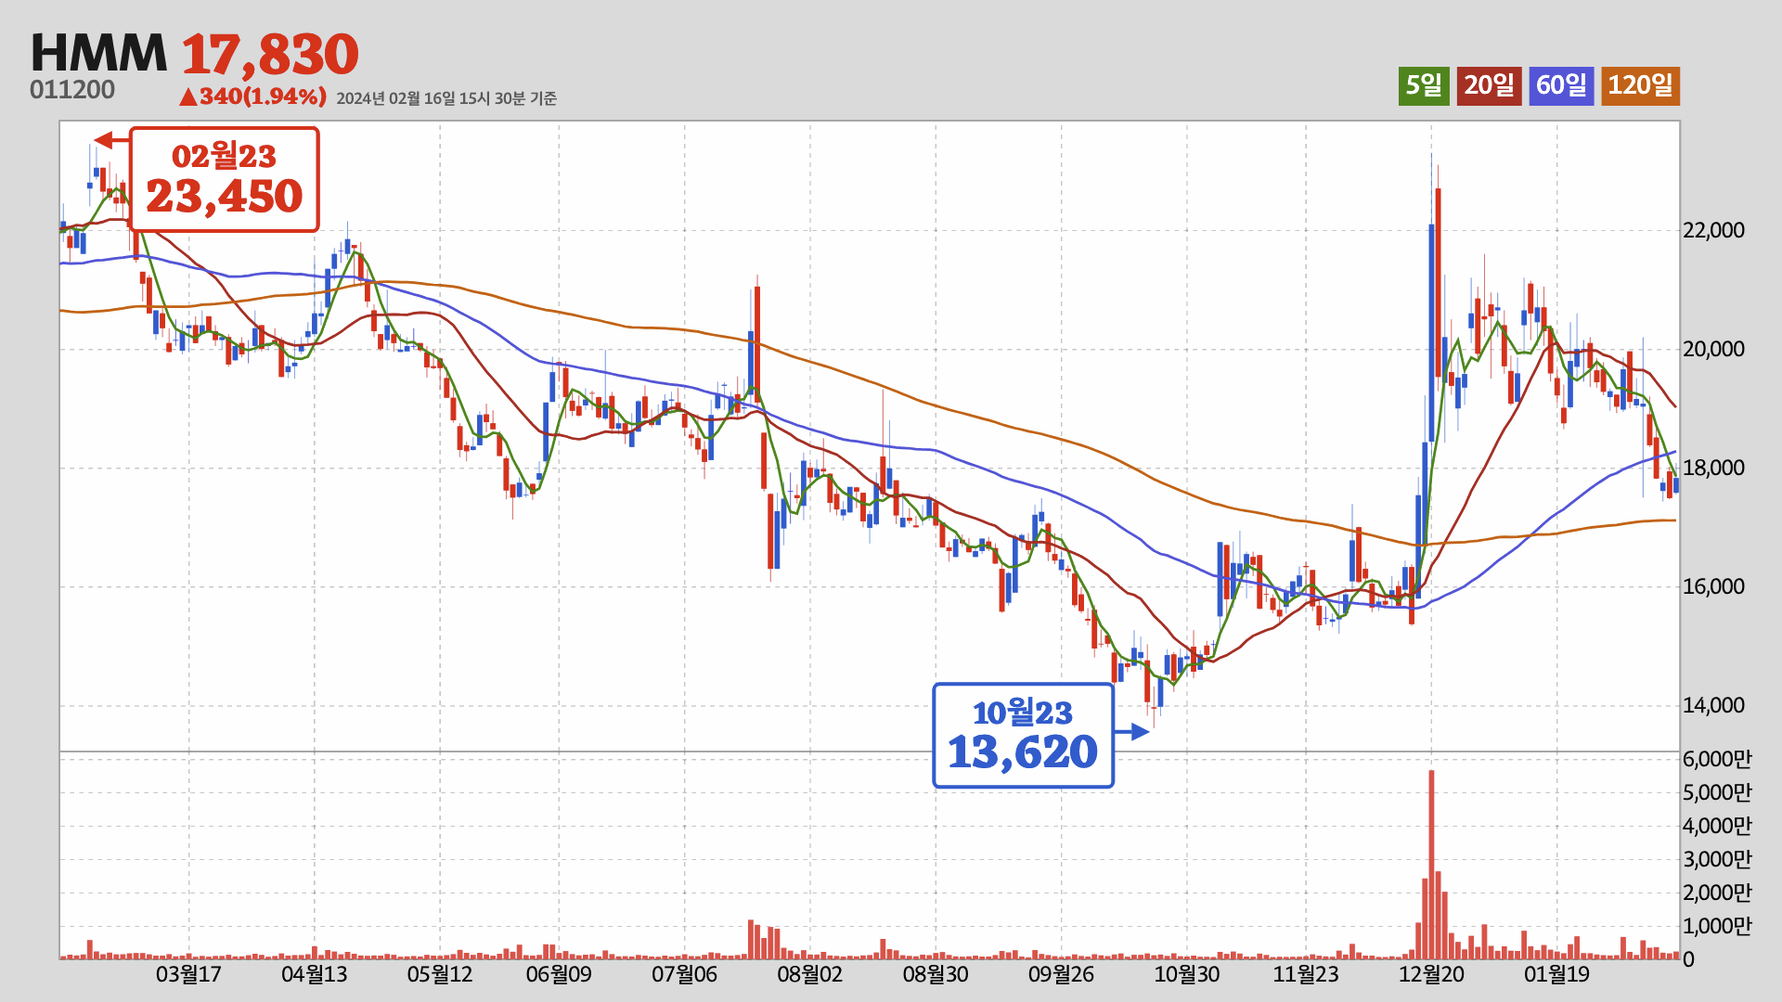
Task: Toggle the 120일 moving average legend
Action: (1640, 85)
